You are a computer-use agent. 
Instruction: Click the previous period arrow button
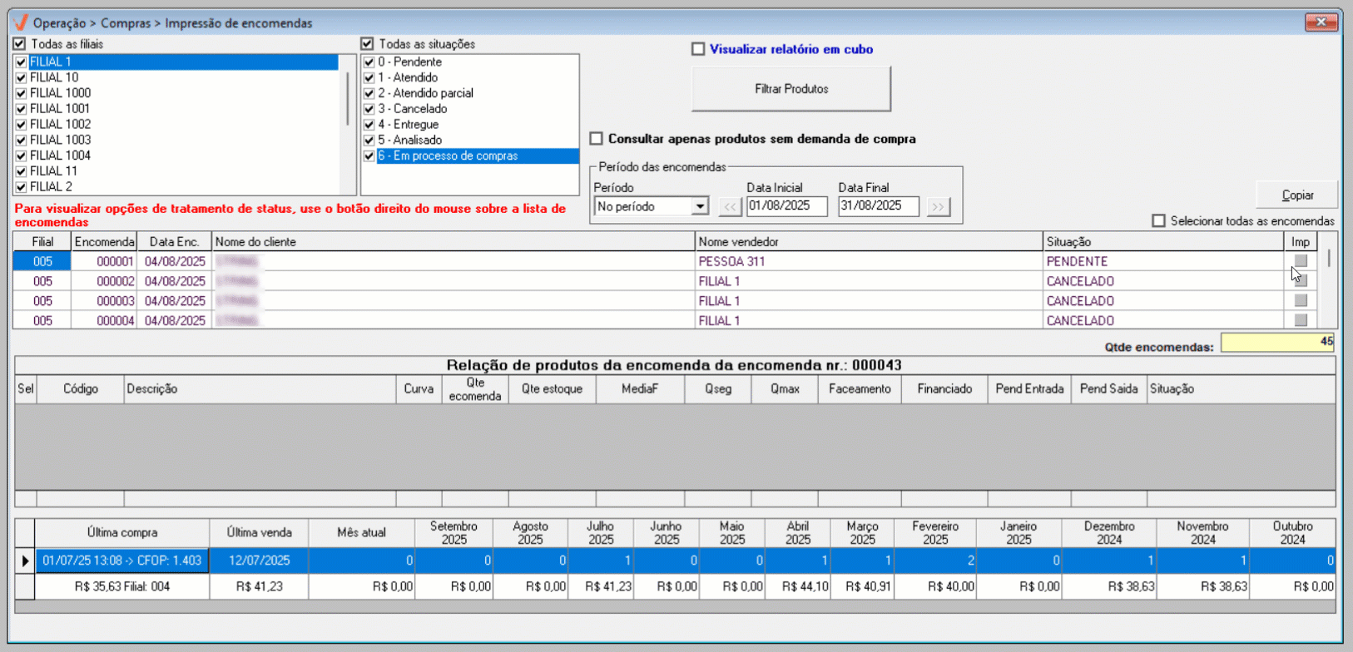pyautogui.click(x=730, y=206)
